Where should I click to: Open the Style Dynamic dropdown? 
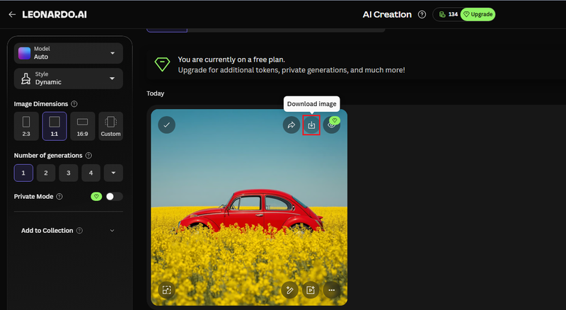(x=69, y=79)
